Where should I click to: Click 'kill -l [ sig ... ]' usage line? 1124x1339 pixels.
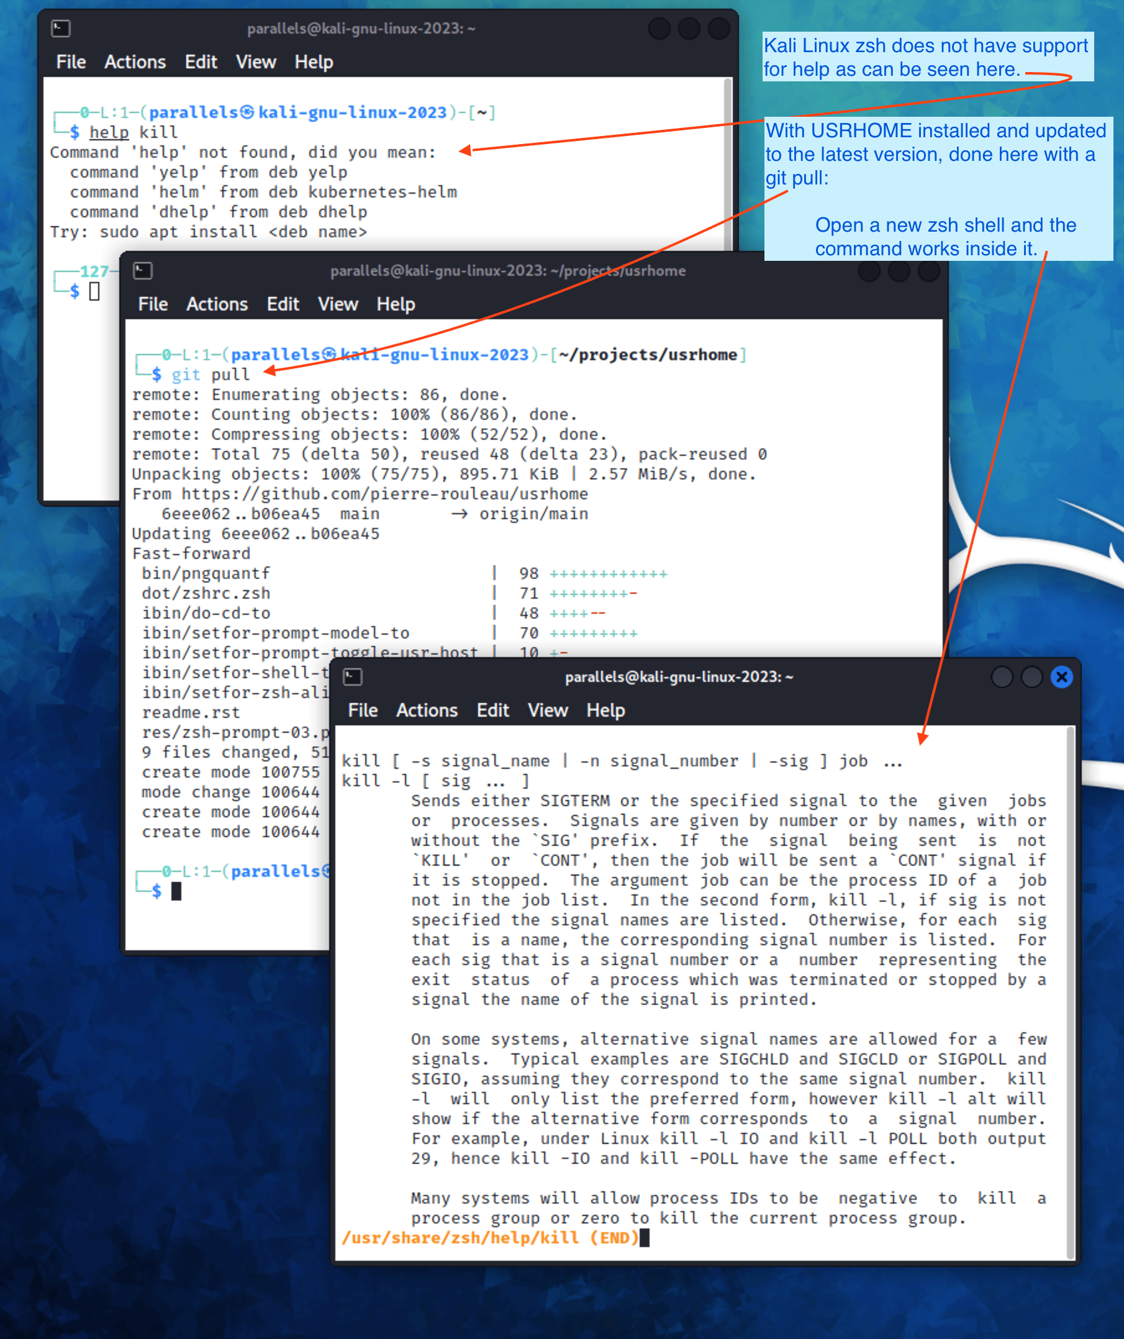[x=435, y=781]
